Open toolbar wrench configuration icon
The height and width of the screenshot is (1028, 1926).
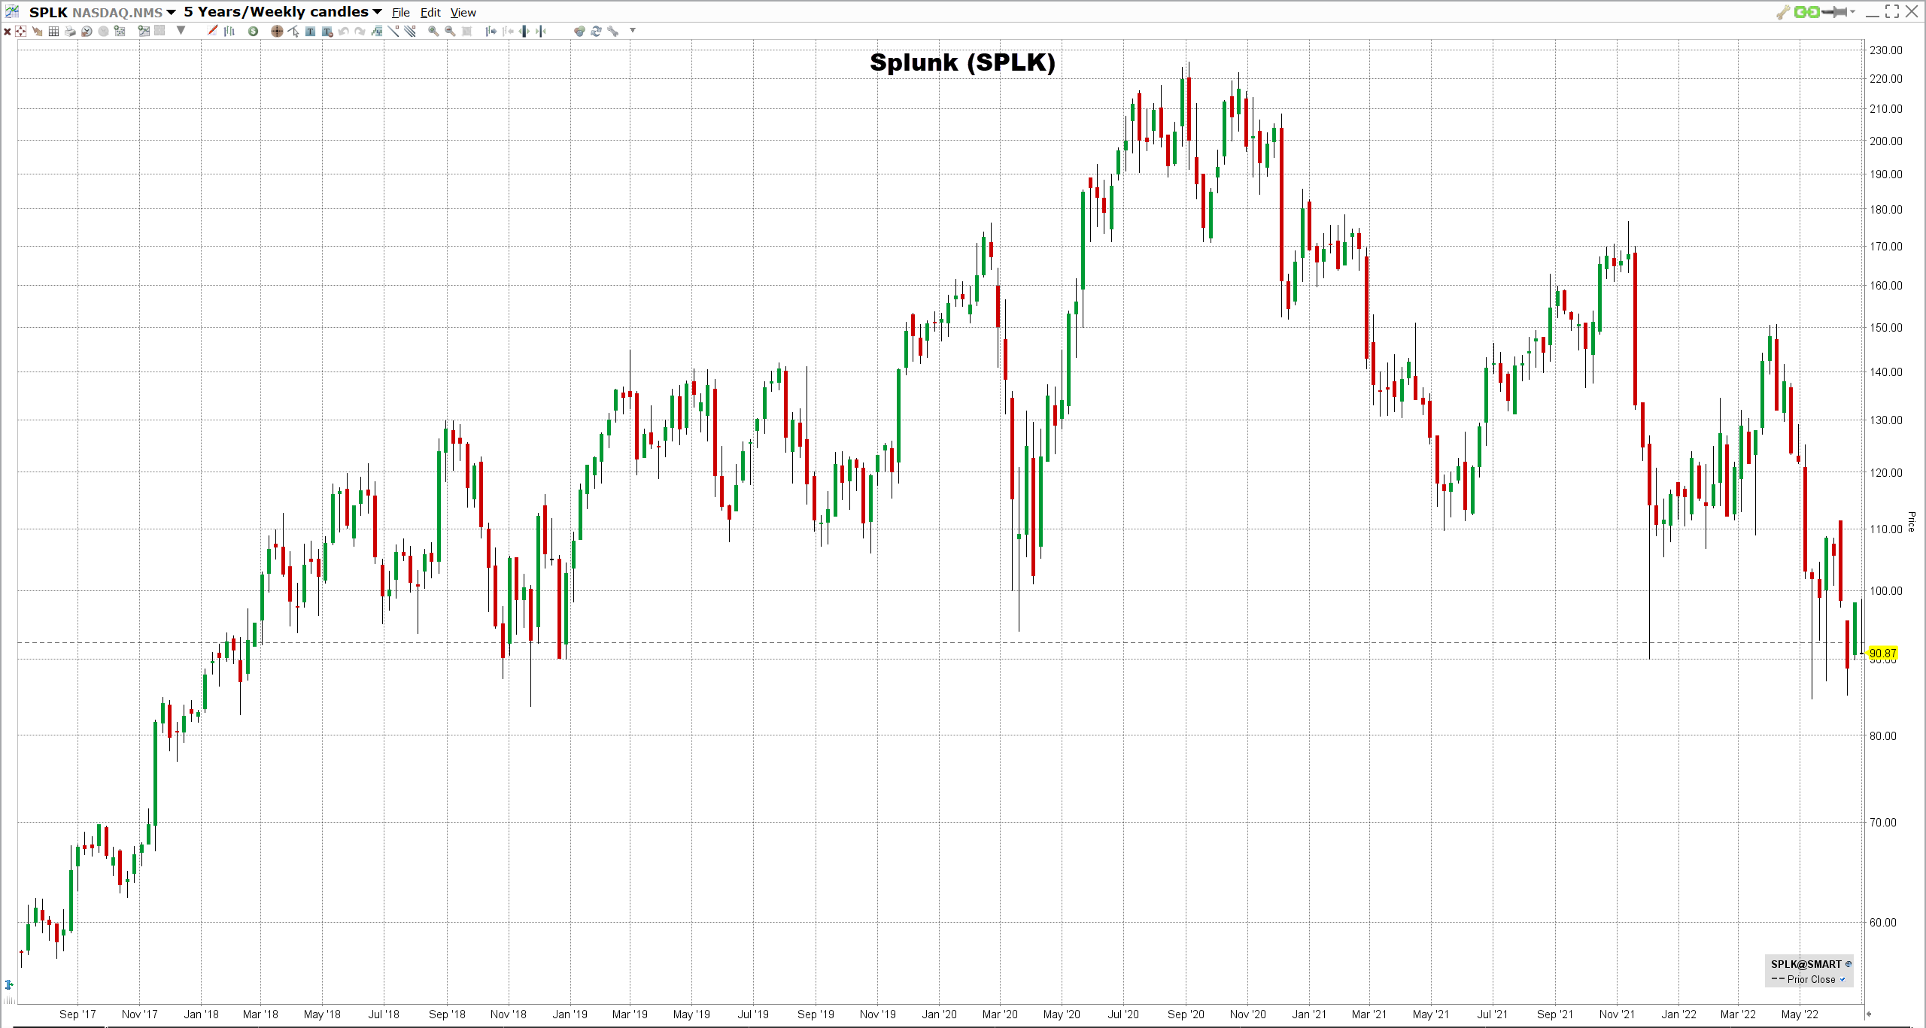pos(612,31)
